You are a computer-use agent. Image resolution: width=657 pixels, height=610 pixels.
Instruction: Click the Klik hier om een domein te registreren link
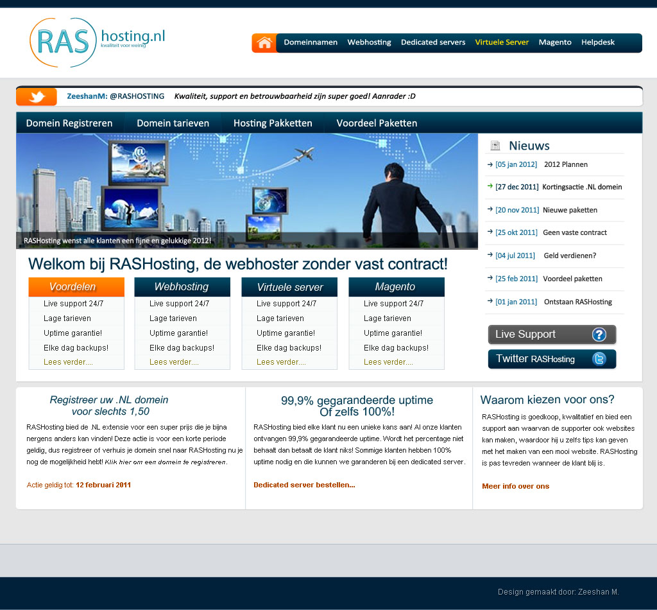(x=165, y=462)
